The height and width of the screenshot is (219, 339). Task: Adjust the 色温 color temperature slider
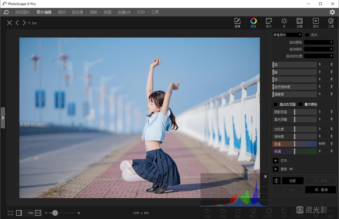[295, 144]
